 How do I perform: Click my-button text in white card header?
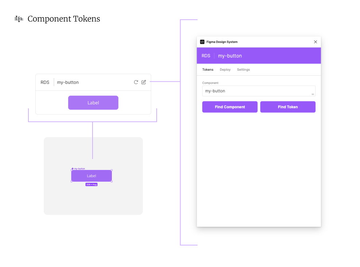[68, 82]
